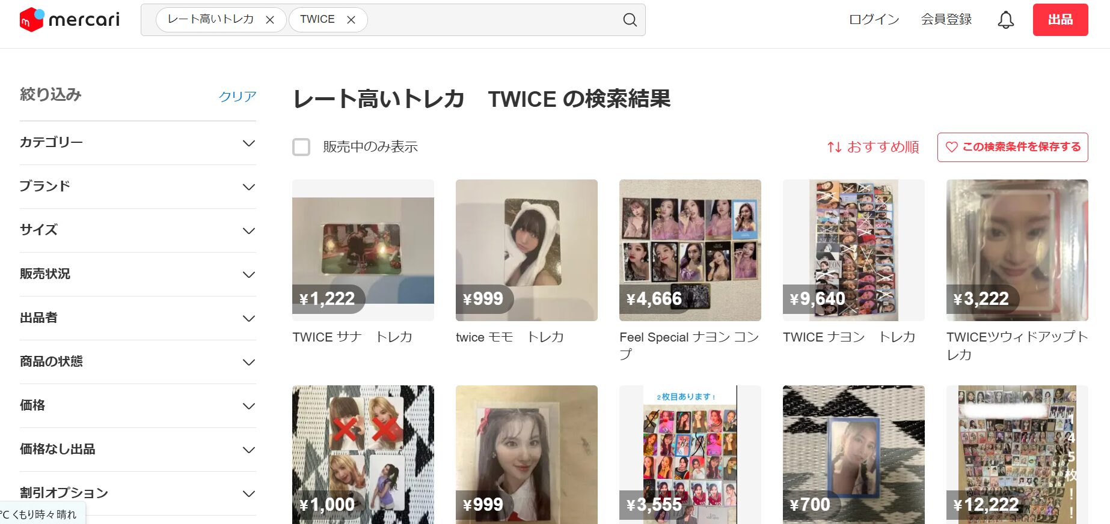Click the TWICE サナ トレカ title
The width and height of the screenshot is (1110, 524).
coord(352,337)
